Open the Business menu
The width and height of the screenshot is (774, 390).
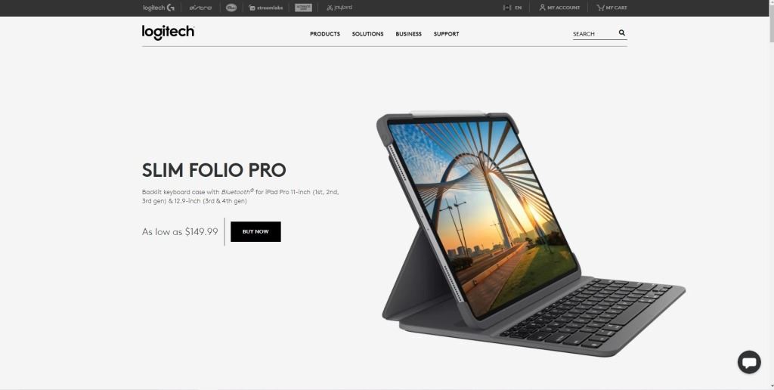(x=408, y=34)
